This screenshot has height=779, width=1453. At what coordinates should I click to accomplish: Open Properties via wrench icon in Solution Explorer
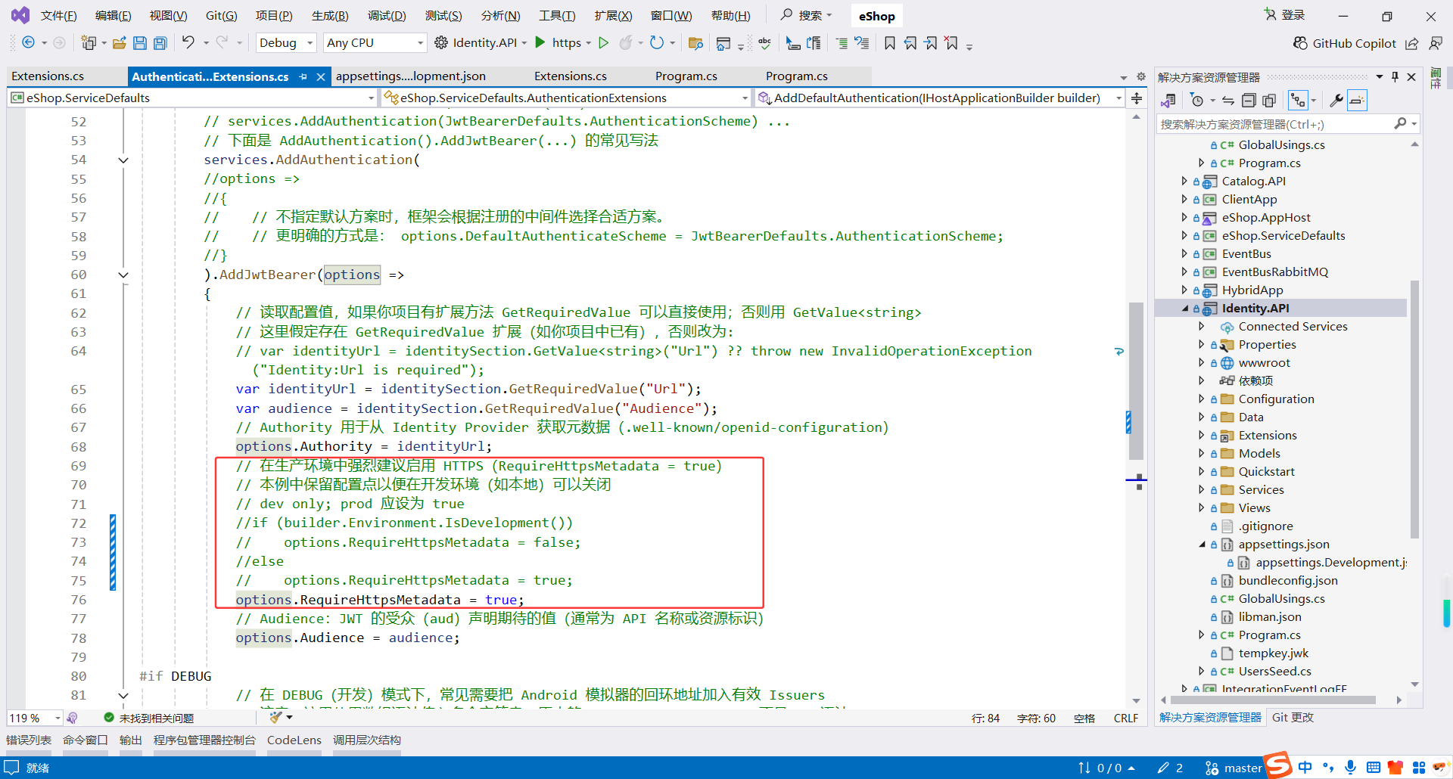(x=1337, y=100)
